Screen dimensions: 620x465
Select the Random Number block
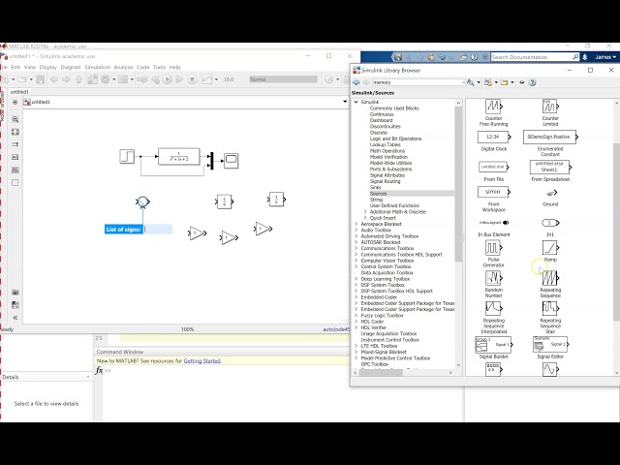[493, 278]
